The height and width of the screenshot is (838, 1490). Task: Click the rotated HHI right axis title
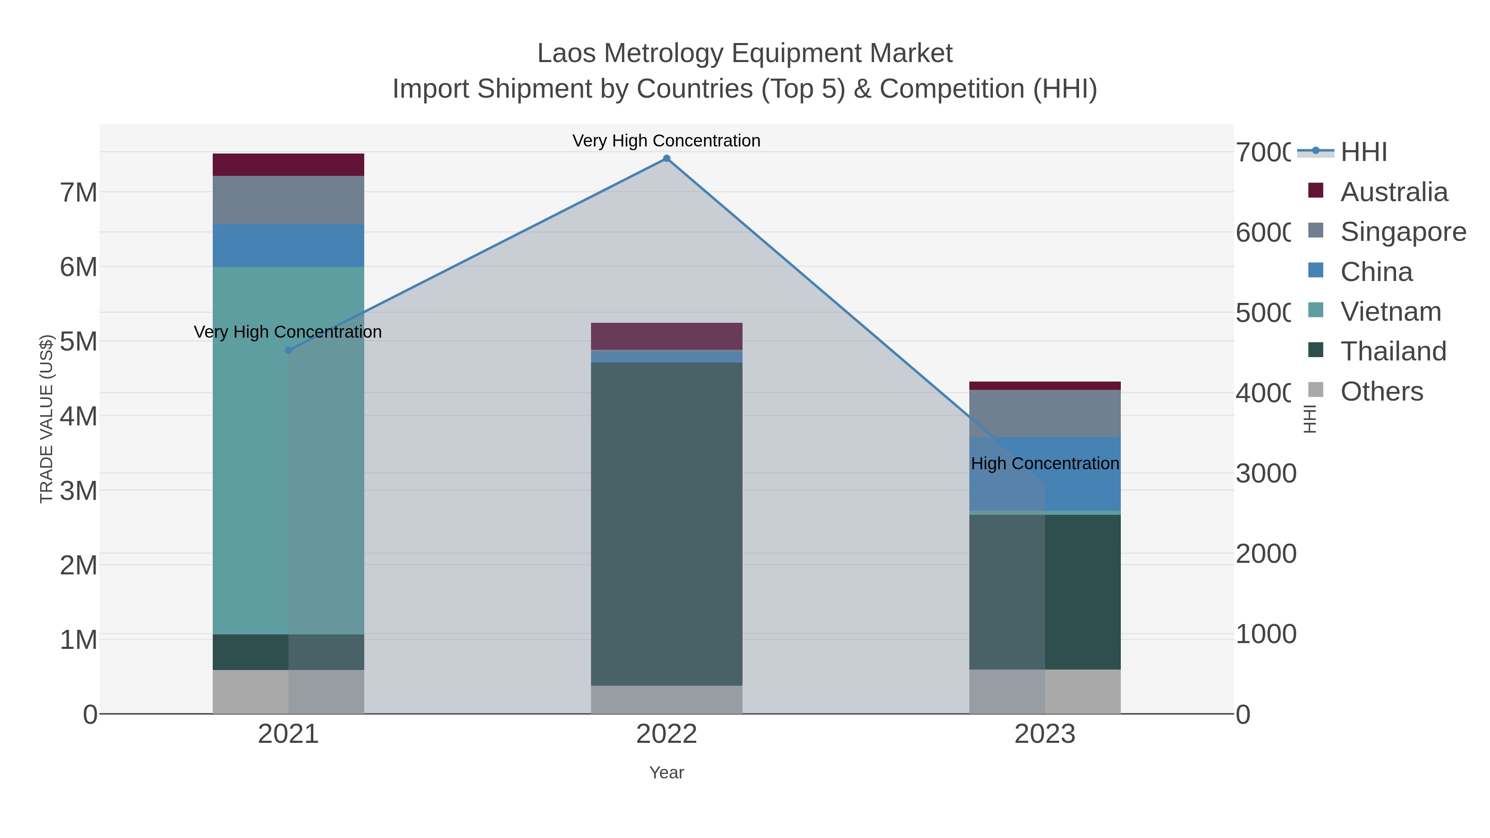[1310, 419]
